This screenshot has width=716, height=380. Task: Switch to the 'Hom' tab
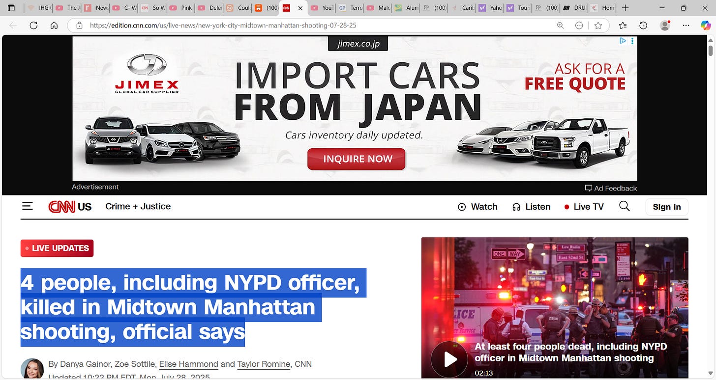(603, 8)
